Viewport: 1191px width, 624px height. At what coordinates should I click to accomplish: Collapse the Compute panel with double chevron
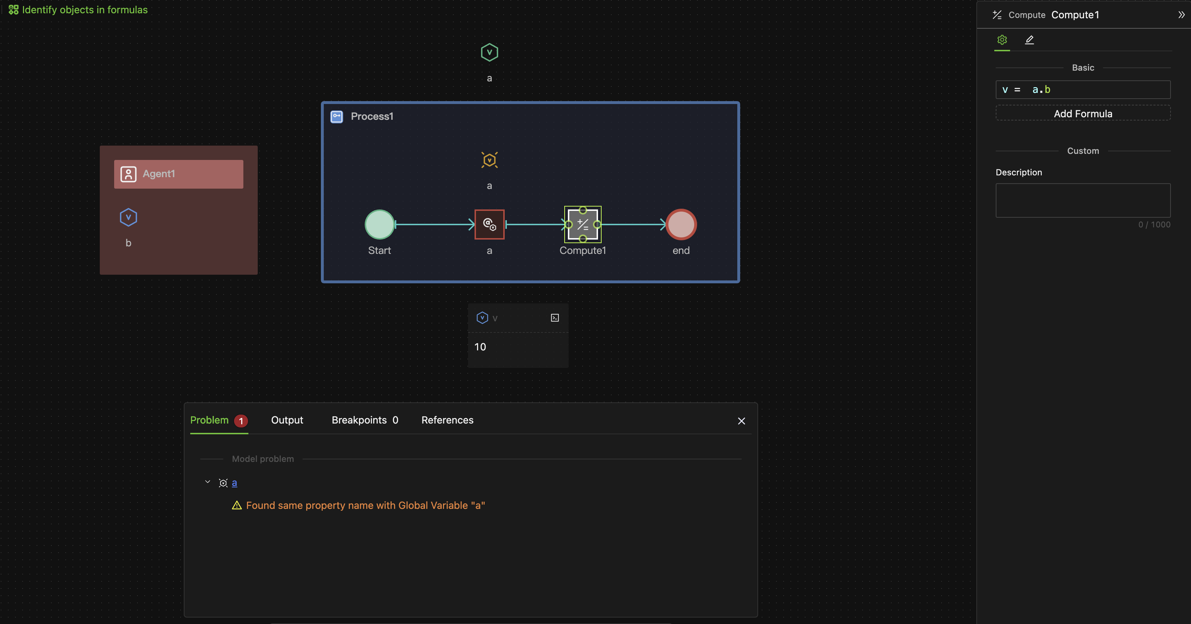click(x=1181, y=15)
